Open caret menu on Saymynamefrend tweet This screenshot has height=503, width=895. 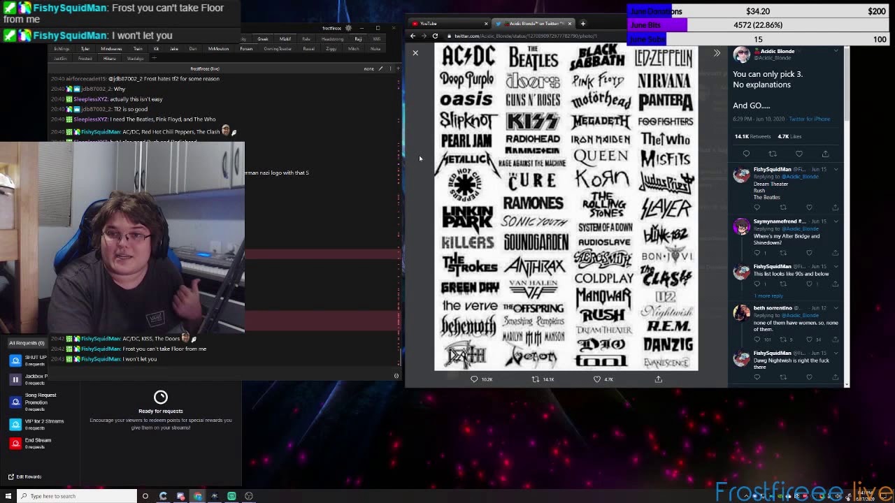(x=836, y=221)
